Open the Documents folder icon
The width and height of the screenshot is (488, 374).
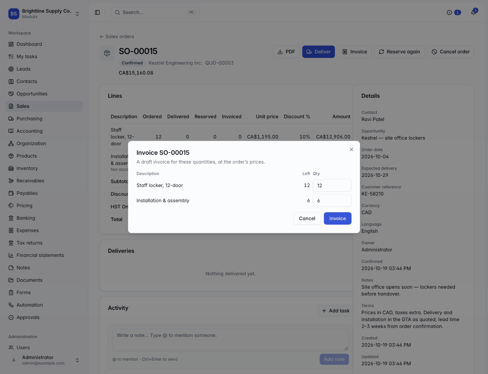point(11,280)
